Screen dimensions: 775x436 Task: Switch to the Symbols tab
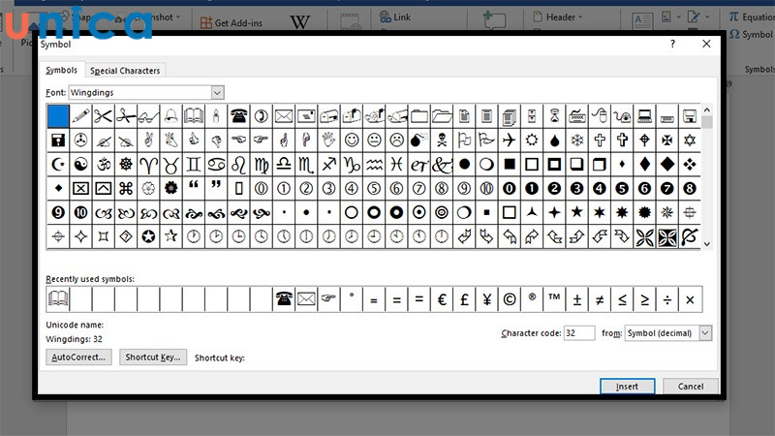[x=61, y=70]
